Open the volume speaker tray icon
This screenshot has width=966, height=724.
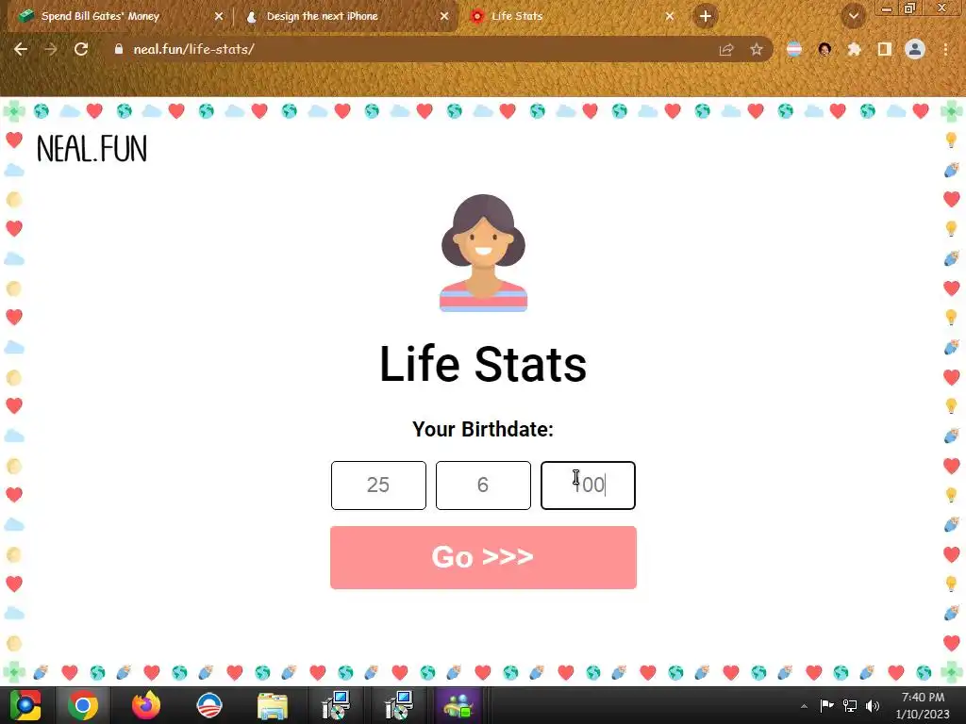pyautogui.click(x=873, y=705)
